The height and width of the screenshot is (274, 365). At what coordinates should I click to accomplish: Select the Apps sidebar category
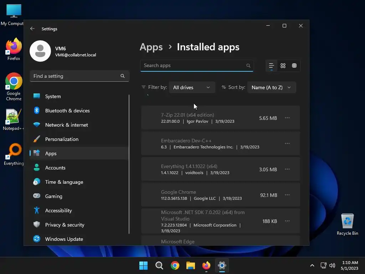[79, 153]
